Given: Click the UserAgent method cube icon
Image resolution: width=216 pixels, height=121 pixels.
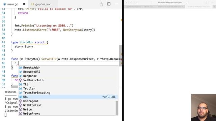Looking at the screenshot, I should [21, 101].
